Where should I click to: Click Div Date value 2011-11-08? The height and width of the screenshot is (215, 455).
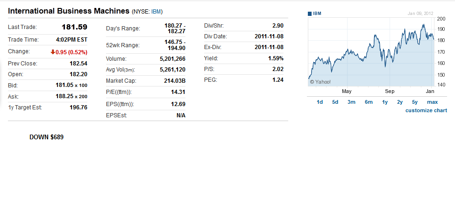click(269, 36)
